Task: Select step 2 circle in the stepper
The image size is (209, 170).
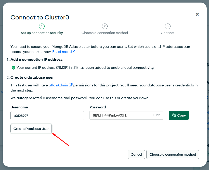Action: [104, 26]
